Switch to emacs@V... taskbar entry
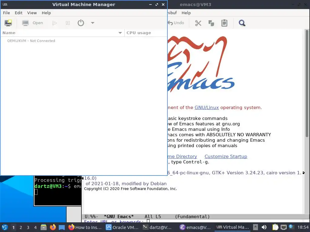Viewport: 310px width, 232px height. [195, 227]
